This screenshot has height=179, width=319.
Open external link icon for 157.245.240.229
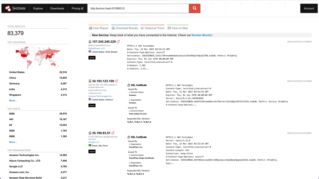118,42
